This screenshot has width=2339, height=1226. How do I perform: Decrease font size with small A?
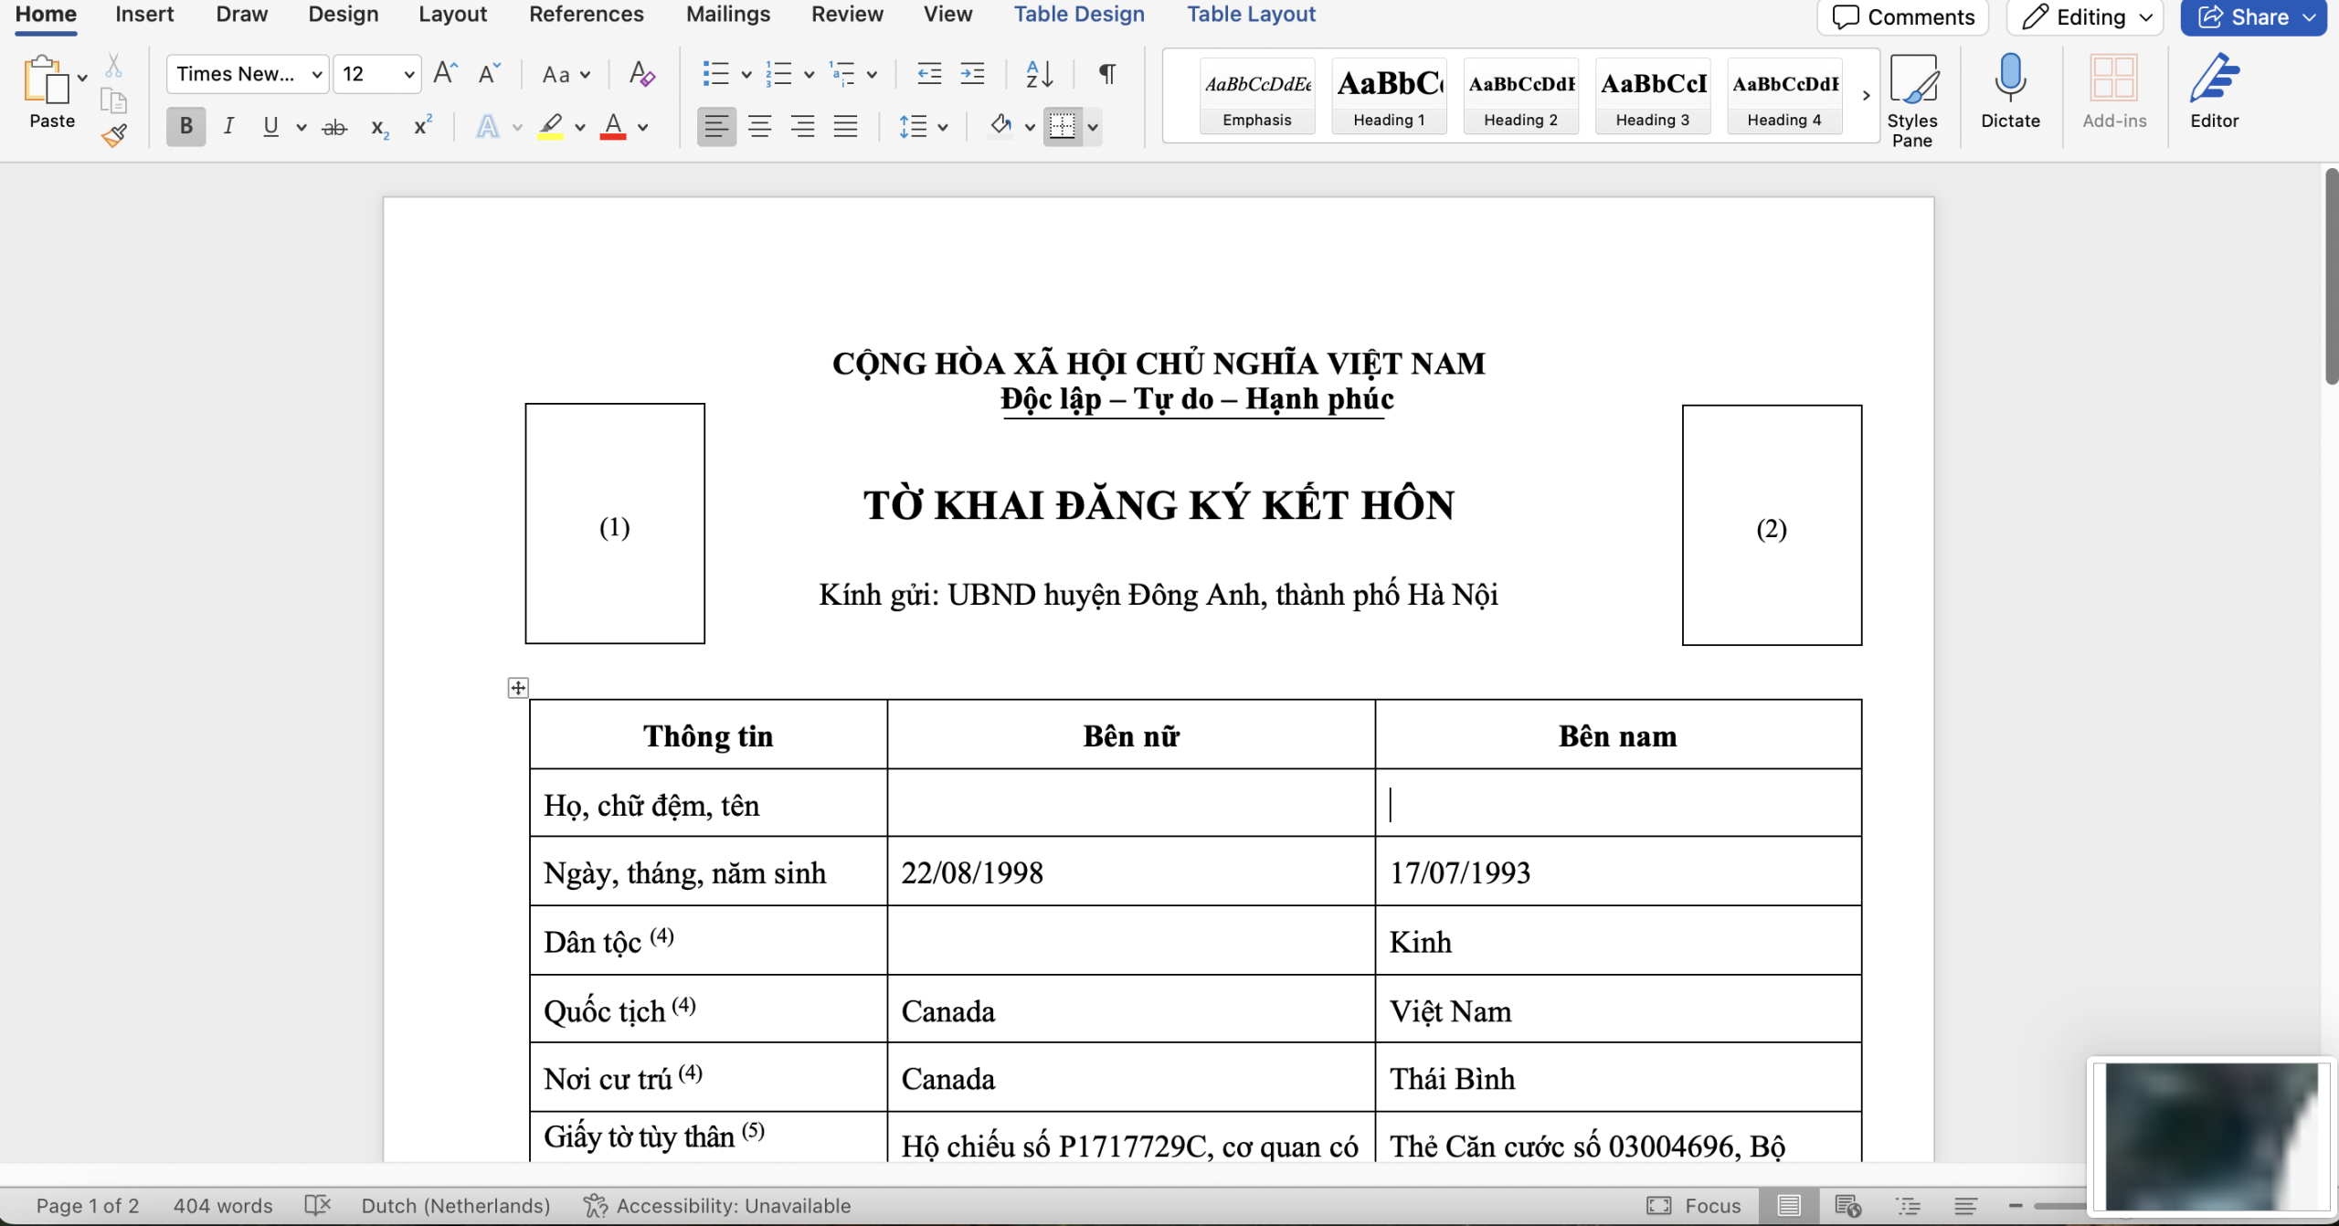tap(490, 73)
